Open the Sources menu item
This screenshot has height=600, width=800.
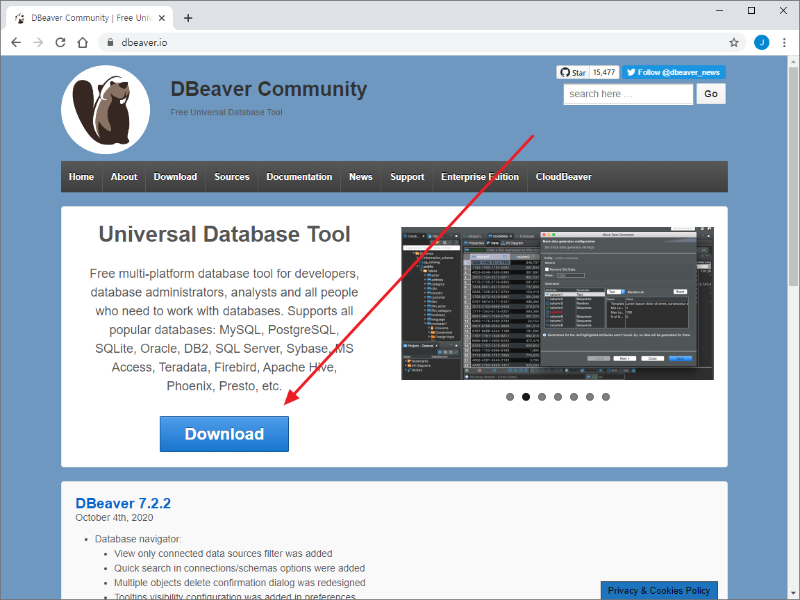pyautogui.click(x=232, y=176)
